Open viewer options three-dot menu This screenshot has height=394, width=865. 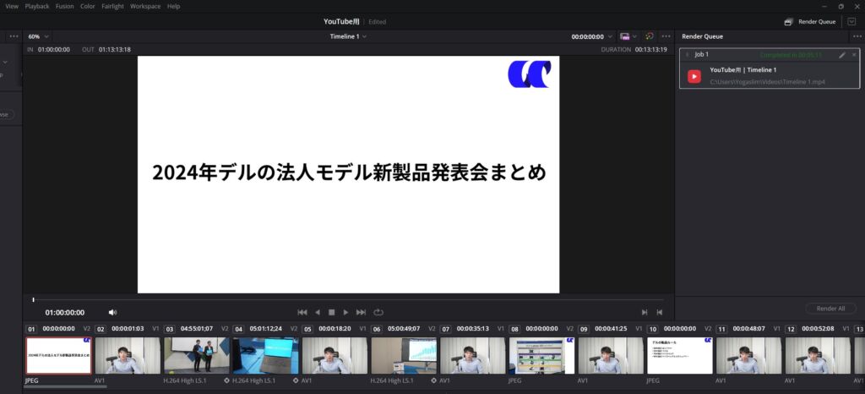coord(666,36)
